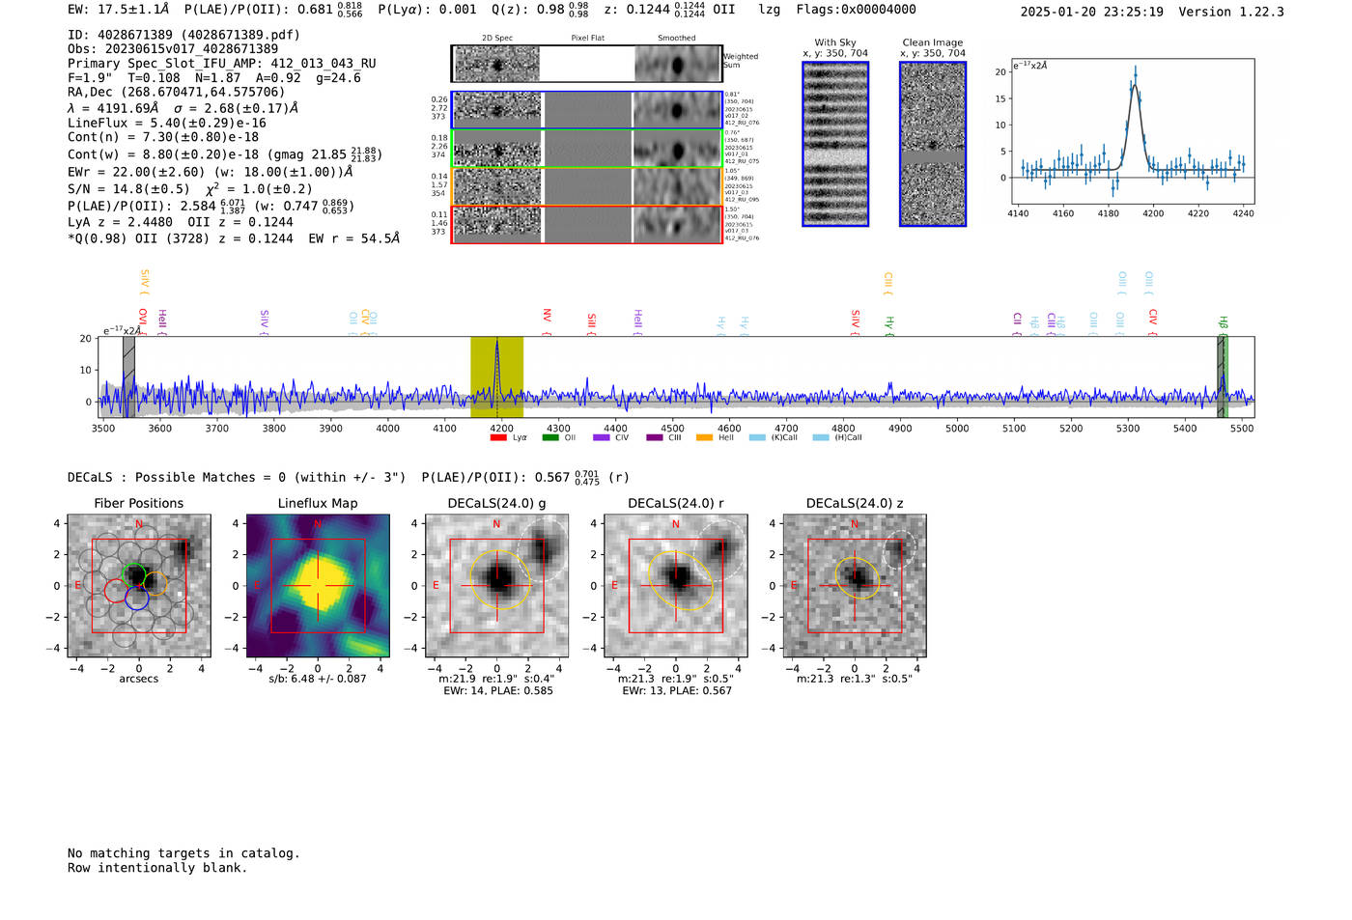
Task: Click the DECaLS Possible Matches = 0 heading
Action: pos(237,478)
